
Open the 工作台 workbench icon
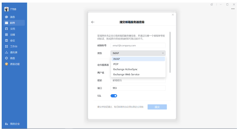(7, 47)
